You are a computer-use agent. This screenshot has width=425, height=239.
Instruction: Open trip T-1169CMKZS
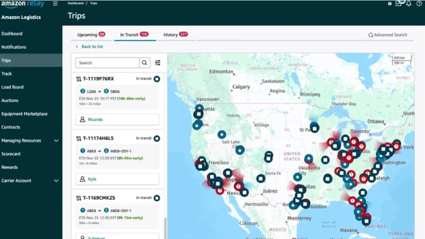(x=99, y=198)
